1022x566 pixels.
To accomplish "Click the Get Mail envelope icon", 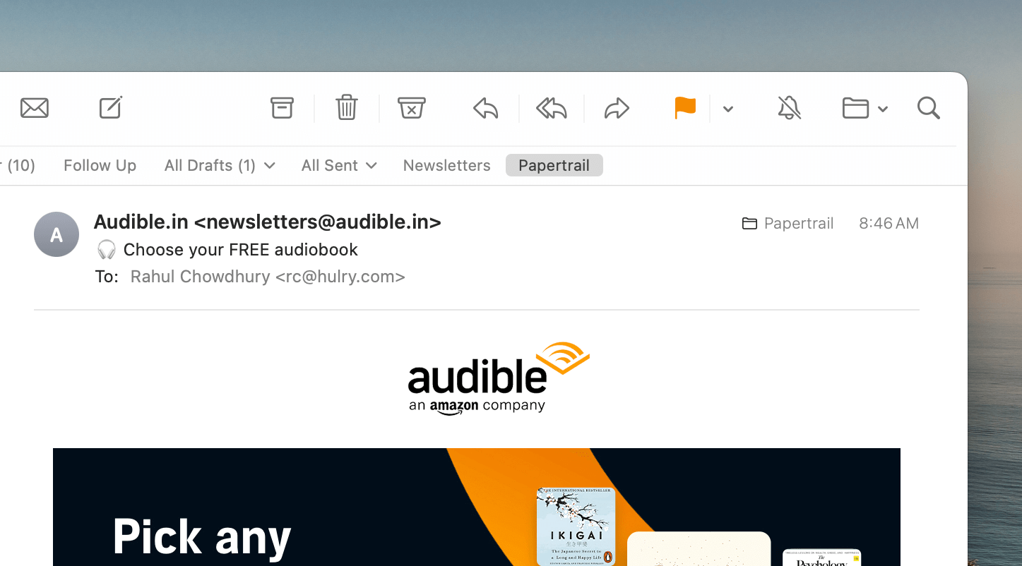I will point(35,108).
